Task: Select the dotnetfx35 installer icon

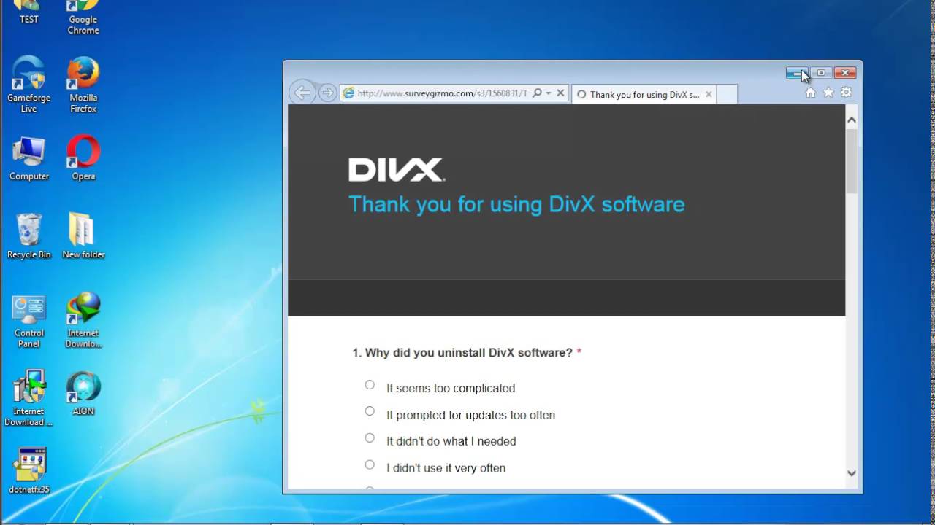Action: [x=29, y=471]
